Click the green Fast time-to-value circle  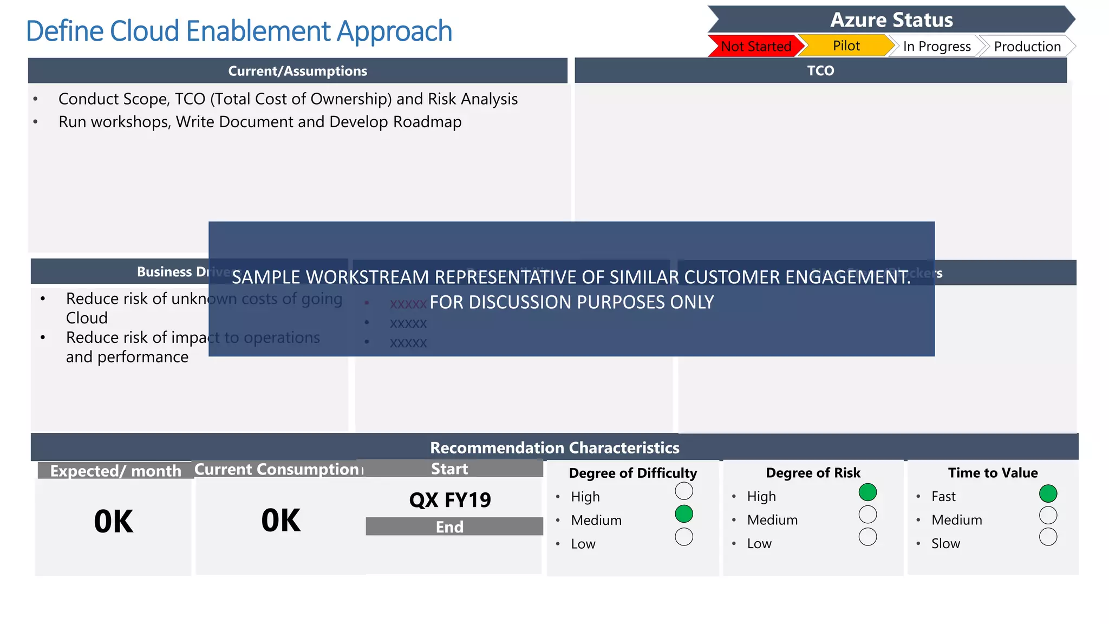(1048, 493)
